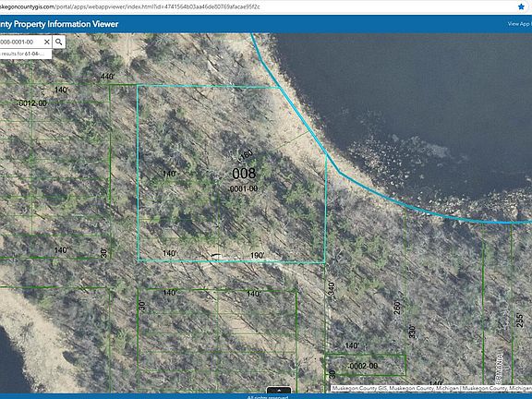Viewport: 532px width, 399px height.
Task: Click the Muskegon County GIS attribution text
Action: [431, 388]
